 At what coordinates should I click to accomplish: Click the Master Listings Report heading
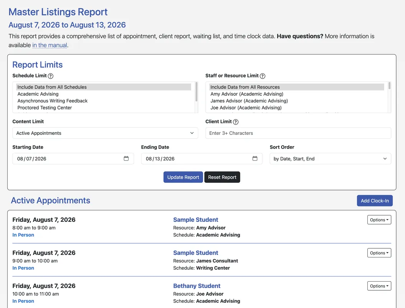point(58,12)
